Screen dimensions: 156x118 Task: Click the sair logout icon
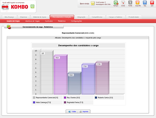coord(152,3)
